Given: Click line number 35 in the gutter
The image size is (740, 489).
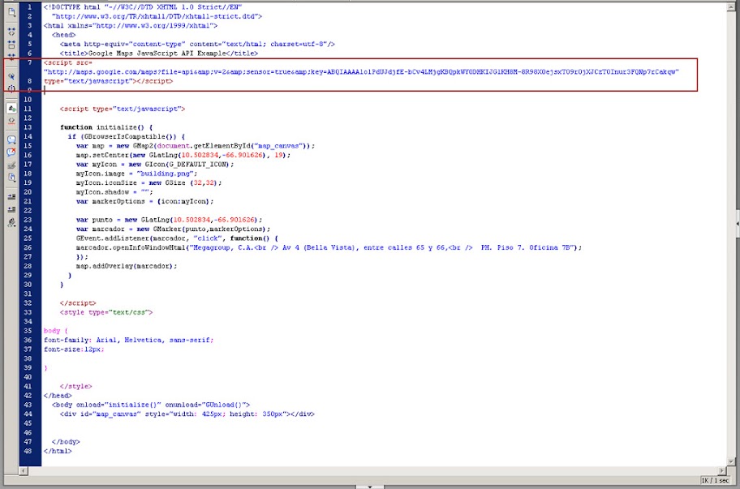Looking at the screenshot, I should click(x=28, y=331).
